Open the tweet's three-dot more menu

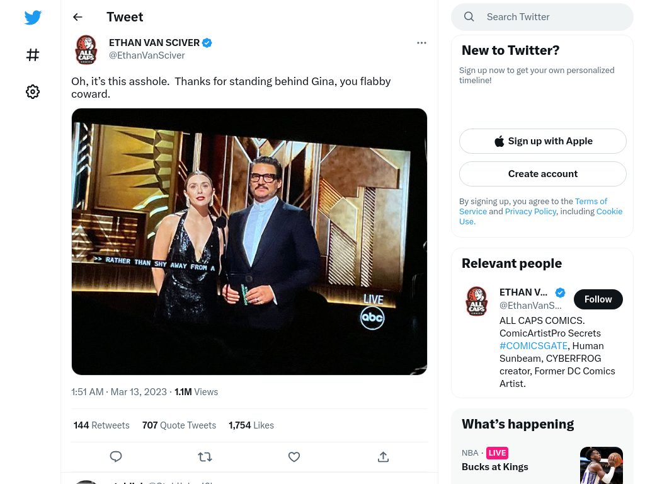[421, 43]
